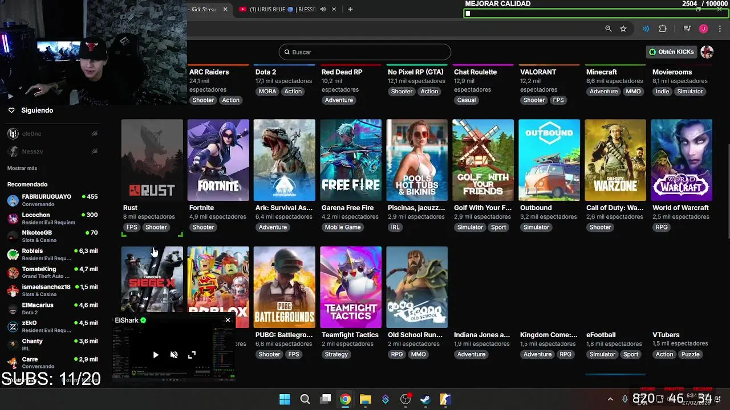Open the user profile avatar menu
730x410 pixels.
click(x=707, y=52)
